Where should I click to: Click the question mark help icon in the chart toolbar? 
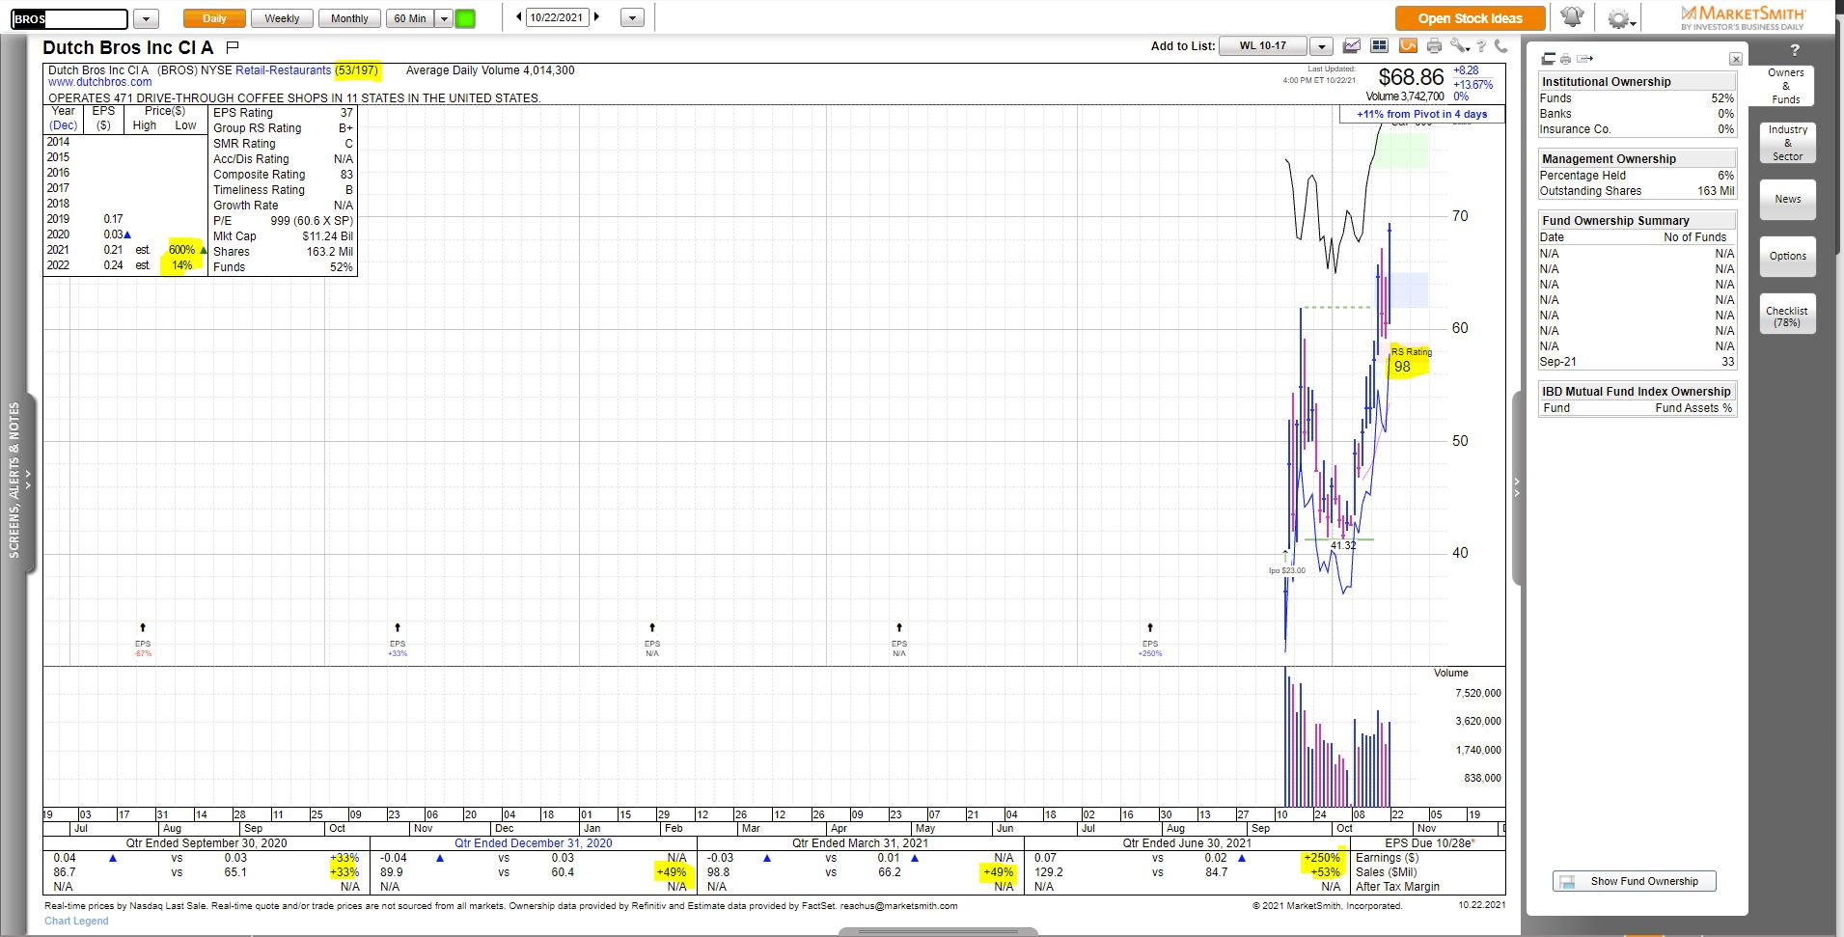(1481, 45)
